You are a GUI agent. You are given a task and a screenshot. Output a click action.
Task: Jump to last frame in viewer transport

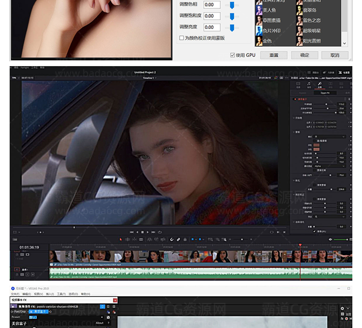153,232
